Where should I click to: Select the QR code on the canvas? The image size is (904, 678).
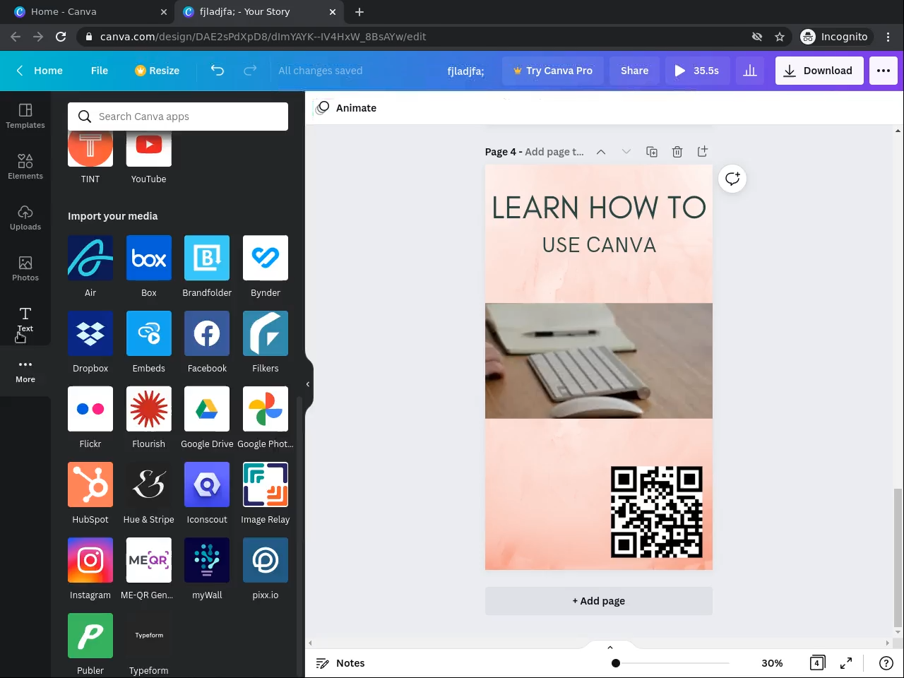point(657,512)
